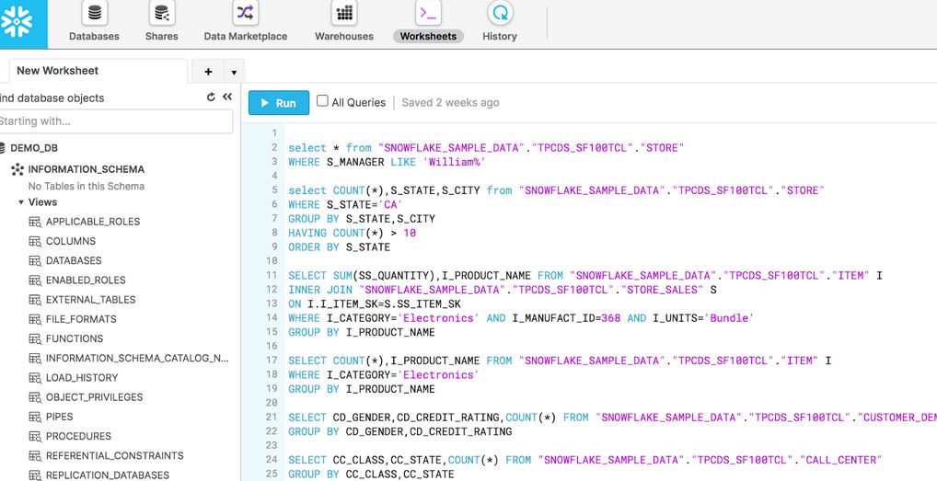The width and height of the screenshot is (937, 481).
Task: Select EXTERNAL_TABLES view
Action: tap(91, 300)
